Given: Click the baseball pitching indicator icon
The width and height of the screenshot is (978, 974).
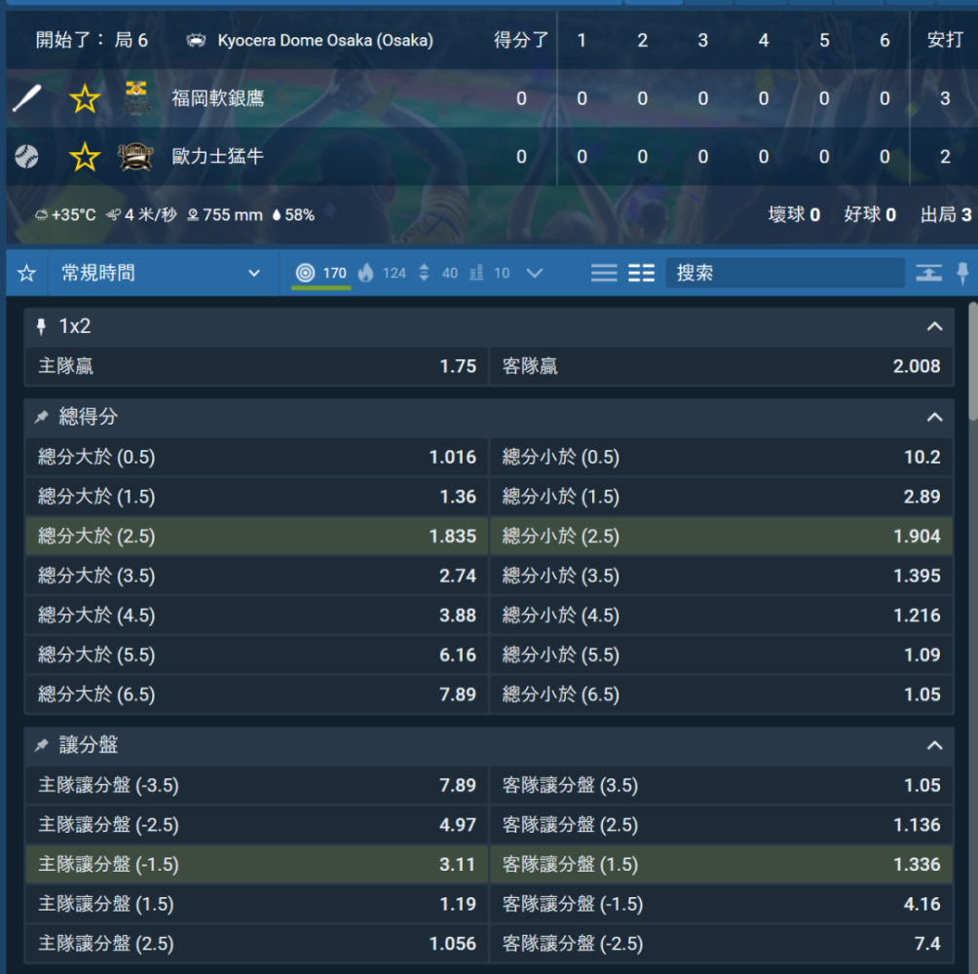Looking at the screenshot, I should click(x=27, y=157).
